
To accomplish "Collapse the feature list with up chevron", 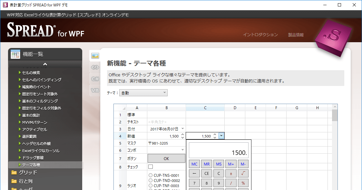I will pyautogui.click(x=45, y=64).
